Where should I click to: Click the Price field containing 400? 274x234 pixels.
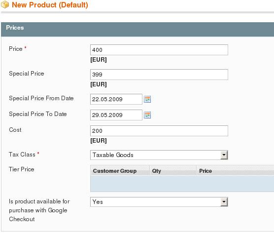click(x=159, y=50)
